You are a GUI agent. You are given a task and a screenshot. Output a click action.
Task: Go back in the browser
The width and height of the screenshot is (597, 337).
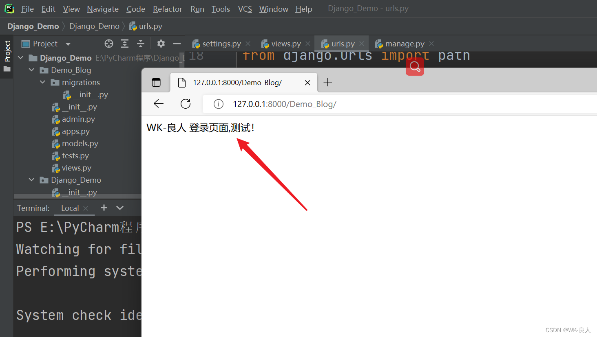tap(159, 104)
